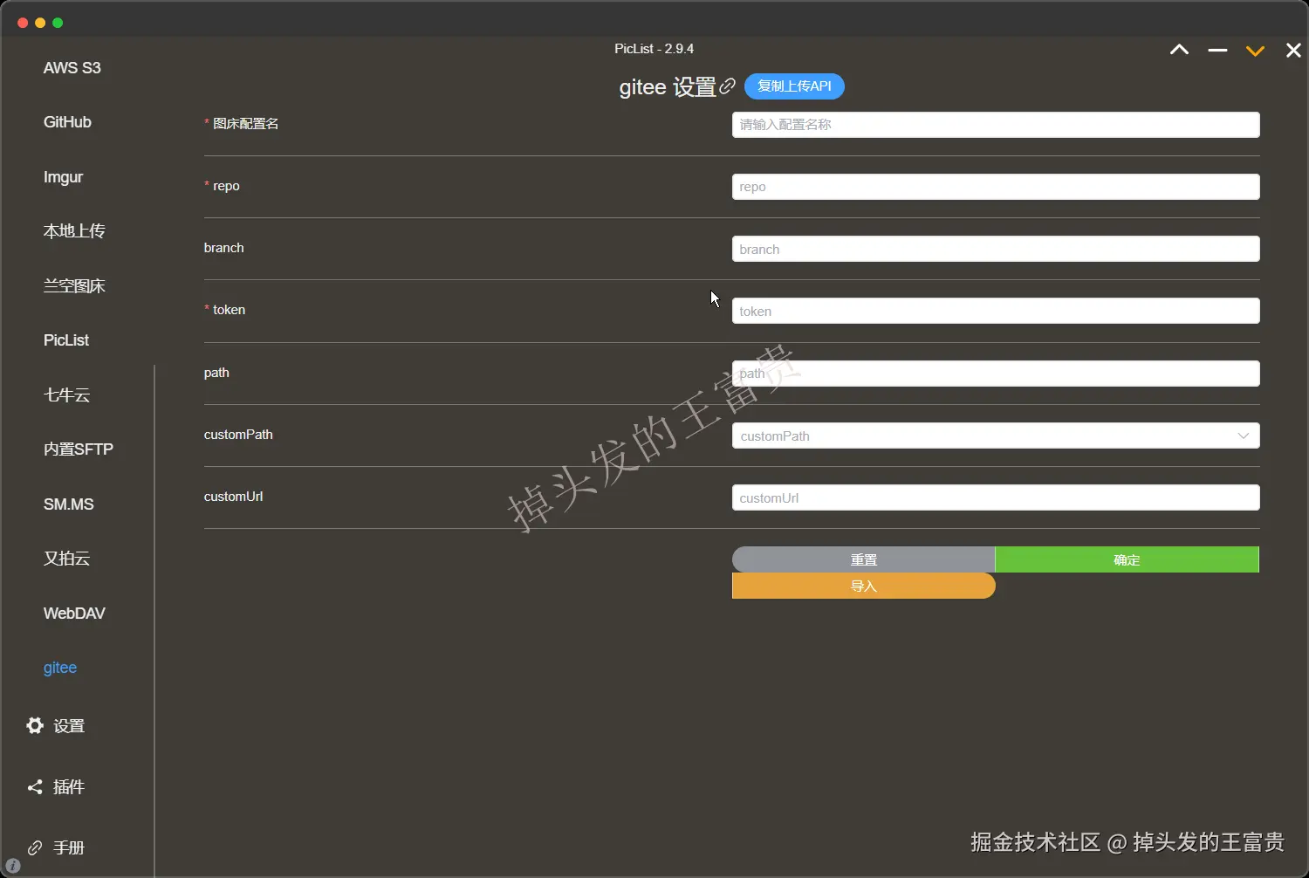Image resolution: width=1309 pixels, height=878 pixels.
Task: Click the share icon next to 插件
Action: (x=35, y=786)
